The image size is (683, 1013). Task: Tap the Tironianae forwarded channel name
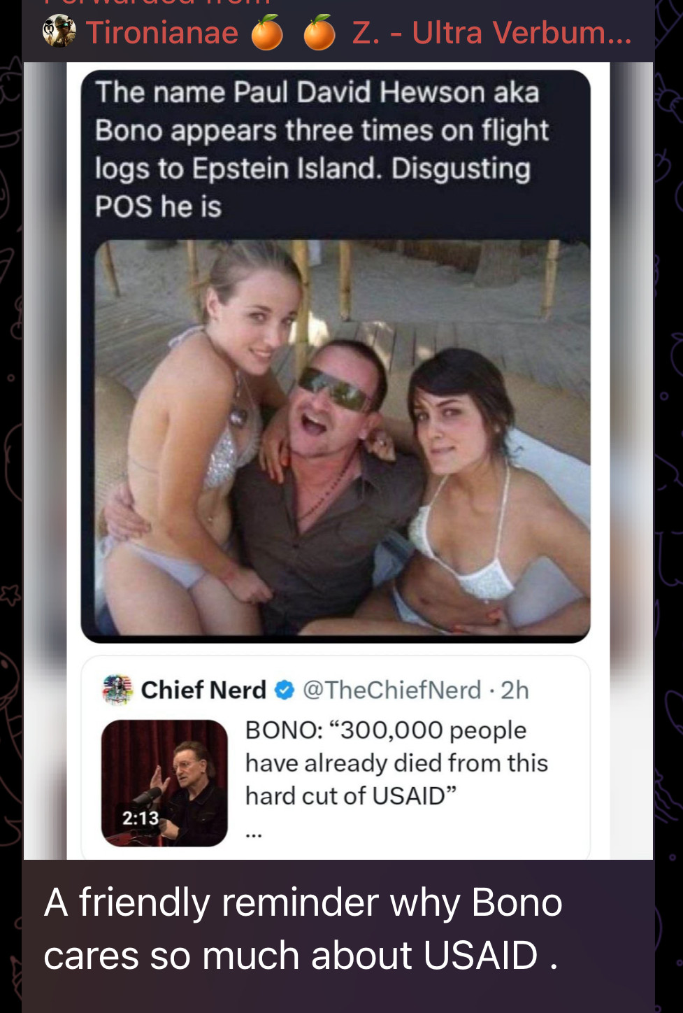pyautogui.click(x=162, y=33)
